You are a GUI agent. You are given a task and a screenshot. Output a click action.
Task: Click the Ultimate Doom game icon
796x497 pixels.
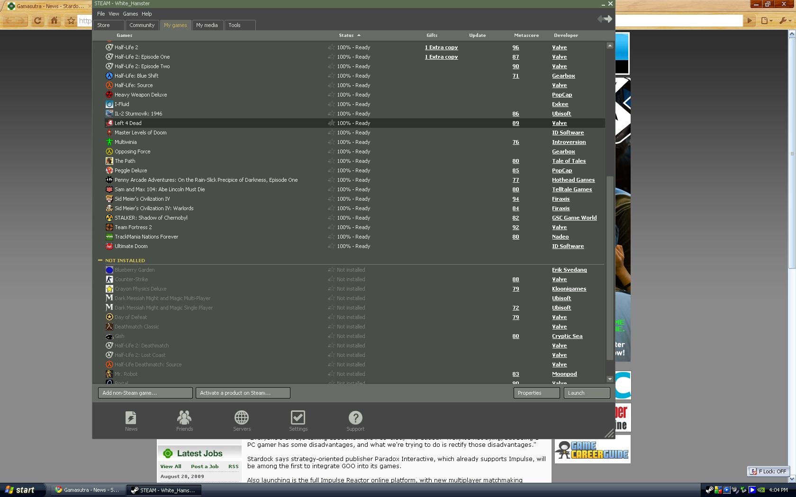[x=109, y=246]
